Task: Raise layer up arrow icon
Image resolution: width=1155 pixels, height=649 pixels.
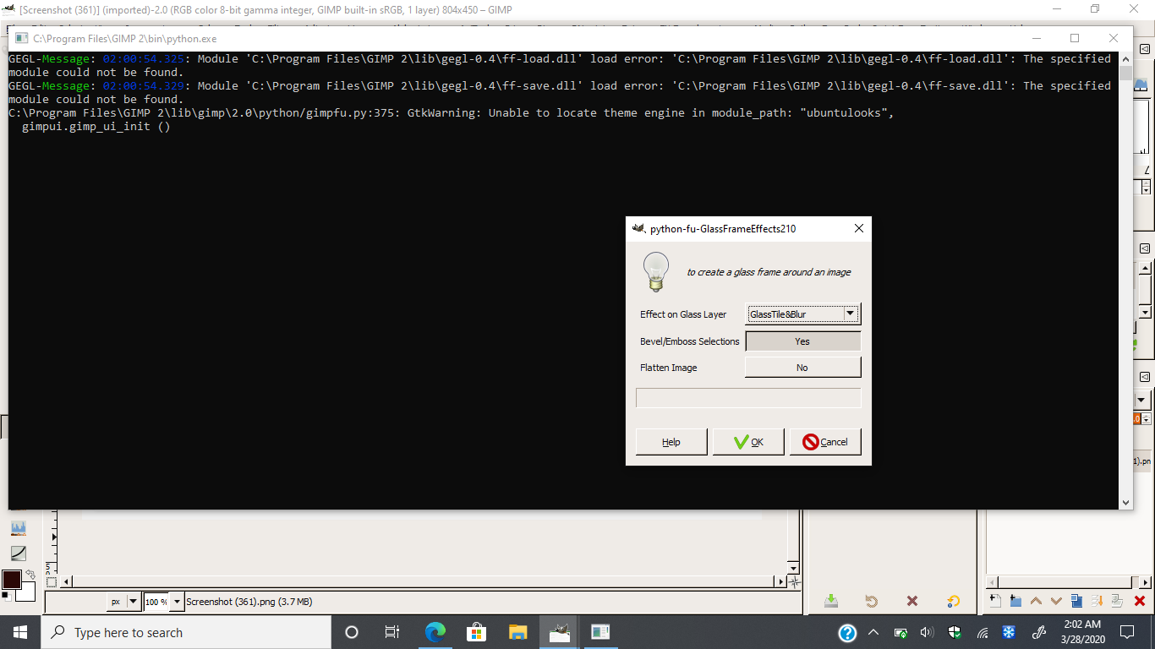Action: pos(1036,601)
